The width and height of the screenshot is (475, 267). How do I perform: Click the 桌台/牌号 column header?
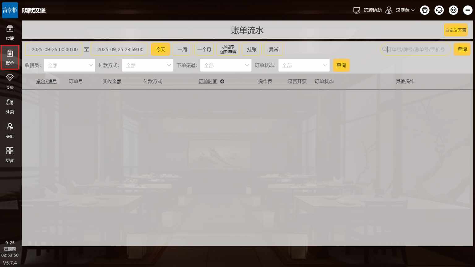coord(46,81)
